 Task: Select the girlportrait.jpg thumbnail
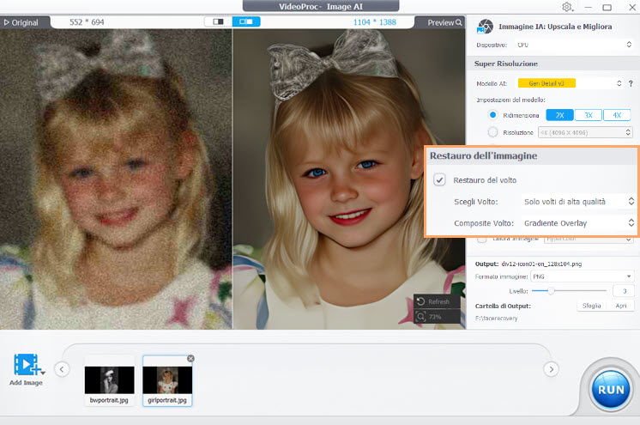pos(167,381)
